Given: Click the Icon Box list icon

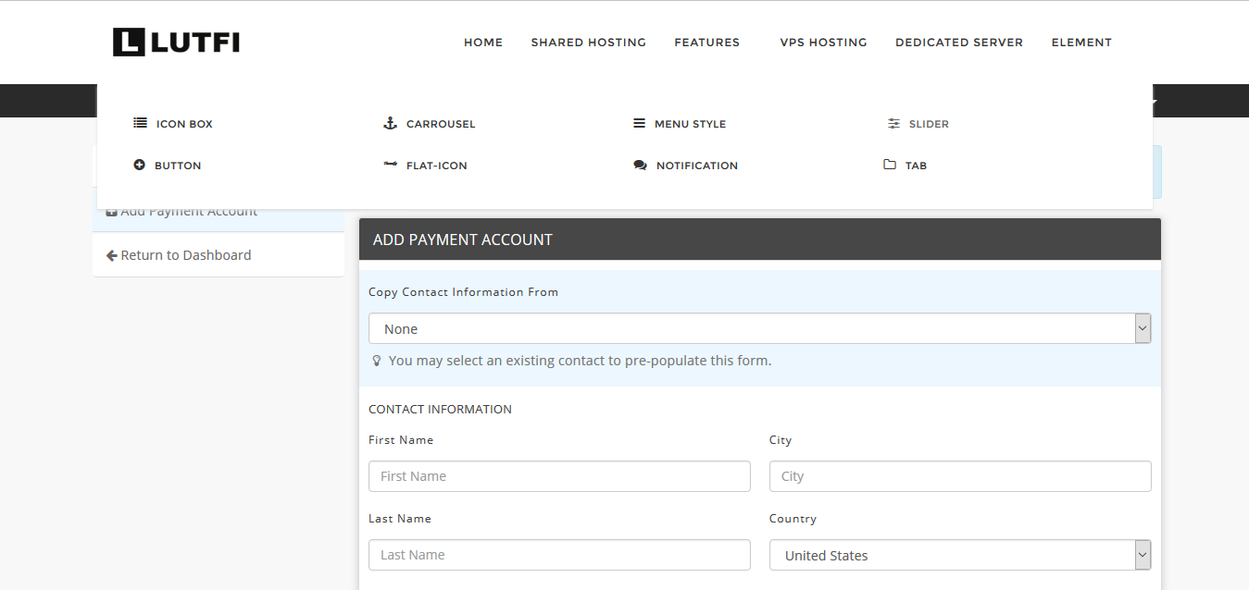Looking at the screenshot, I should point(140,123).
